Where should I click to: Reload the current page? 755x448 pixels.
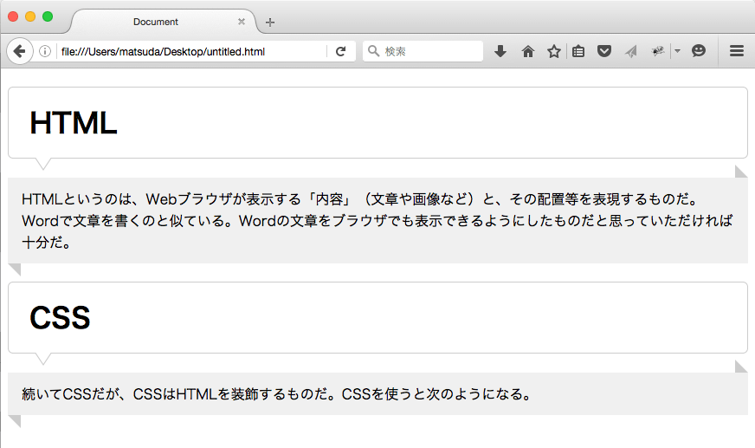(341, 52)
